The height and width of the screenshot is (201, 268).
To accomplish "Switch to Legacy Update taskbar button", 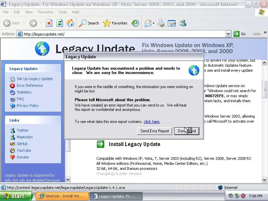I will pyautogui.click(x=116, y=196).
